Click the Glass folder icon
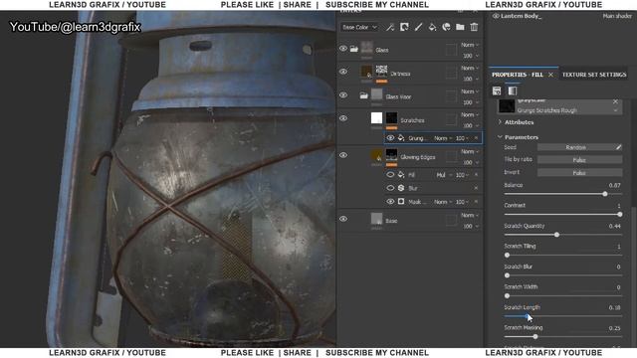Screen dimensions: 637x358 point(354,49)
